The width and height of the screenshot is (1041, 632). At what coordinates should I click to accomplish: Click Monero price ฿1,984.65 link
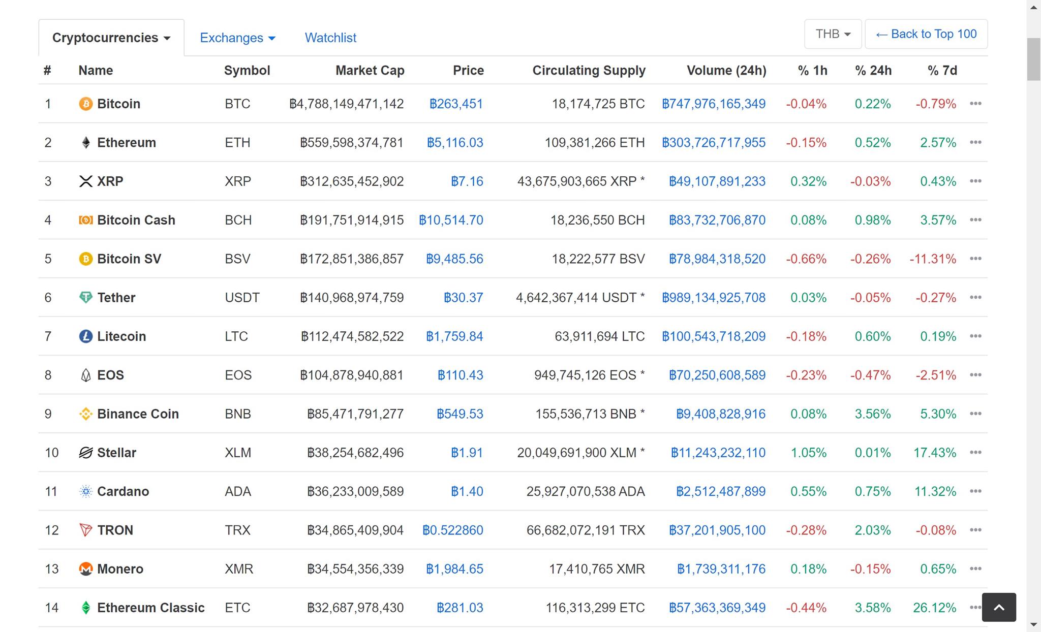tap(454, 568)
